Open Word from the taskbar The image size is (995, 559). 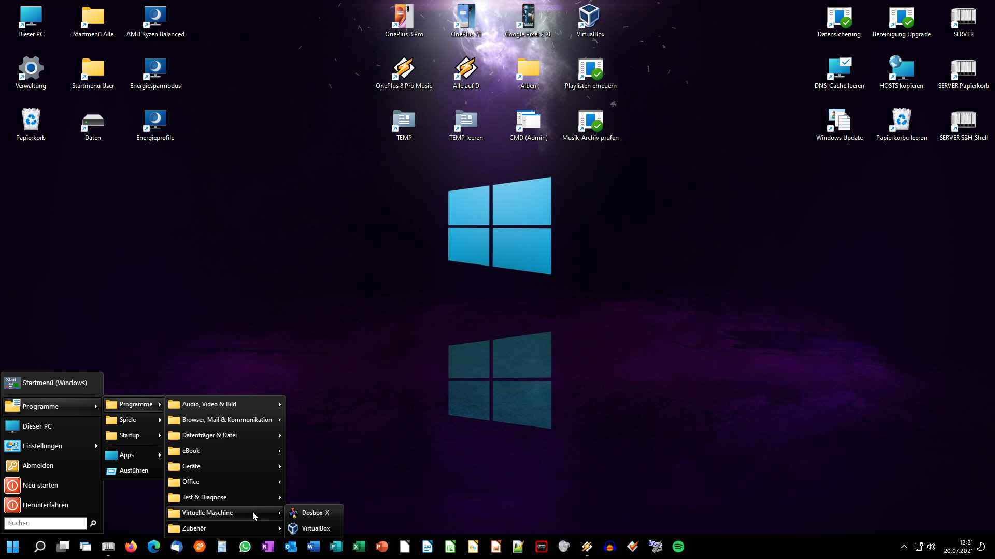coord(314,547)
